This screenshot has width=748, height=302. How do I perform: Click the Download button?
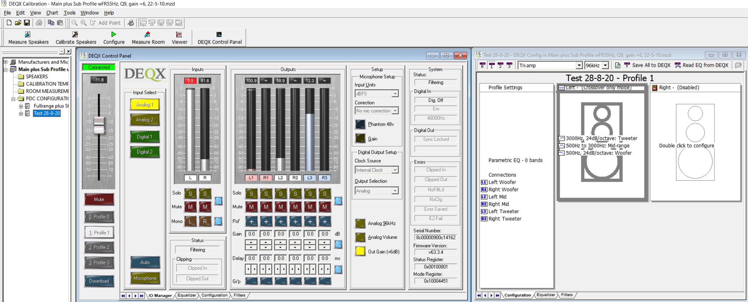pyautogui.click(x=99, y=281)
